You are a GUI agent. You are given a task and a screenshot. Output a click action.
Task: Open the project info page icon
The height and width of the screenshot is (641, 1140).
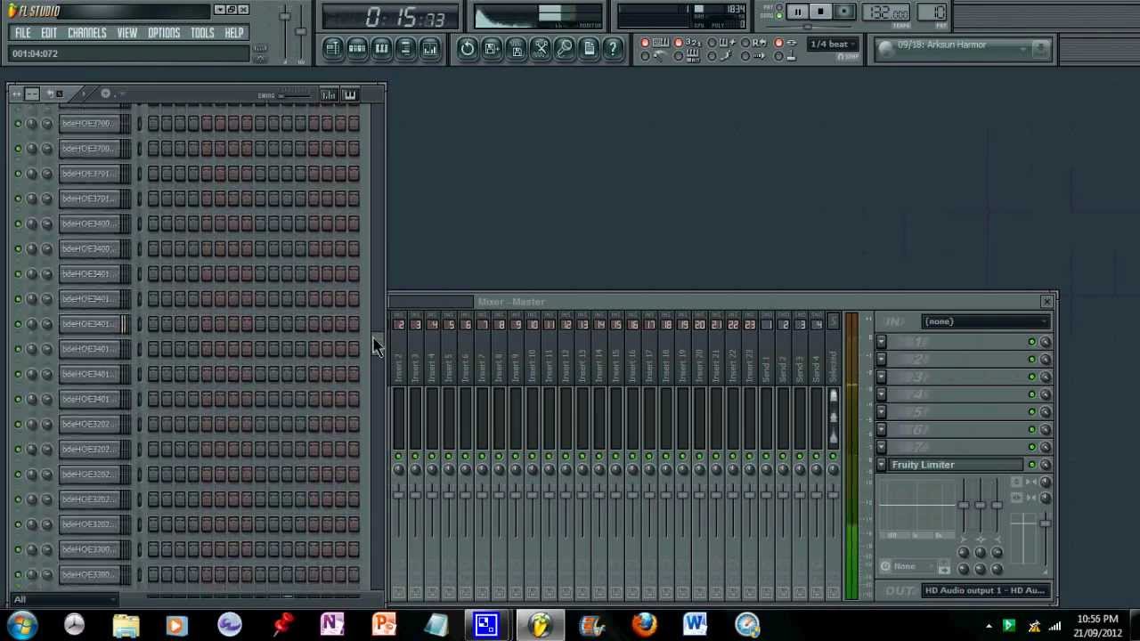(x=589, y=48)
